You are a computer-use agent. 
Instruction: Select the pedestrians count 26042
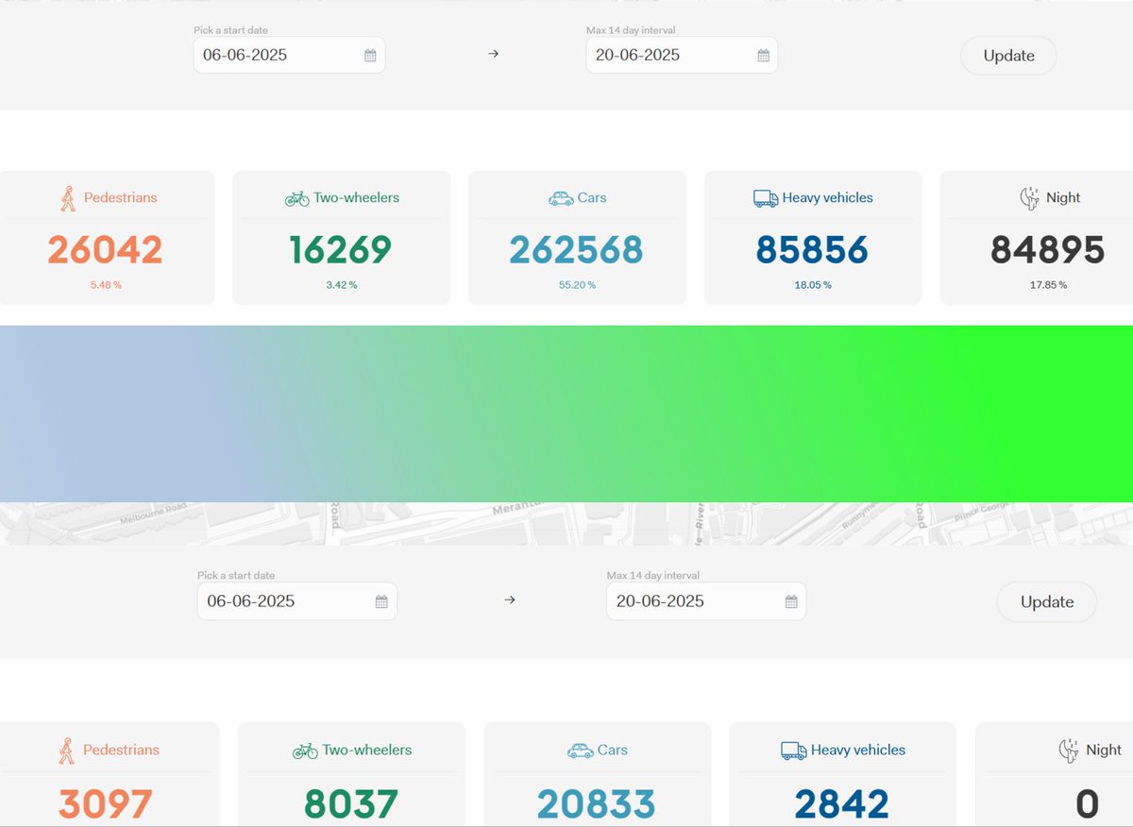tap(105, 250)
